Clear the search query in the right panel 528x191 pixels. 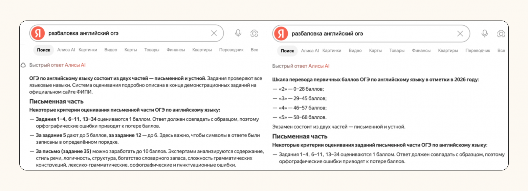[460, 33]
